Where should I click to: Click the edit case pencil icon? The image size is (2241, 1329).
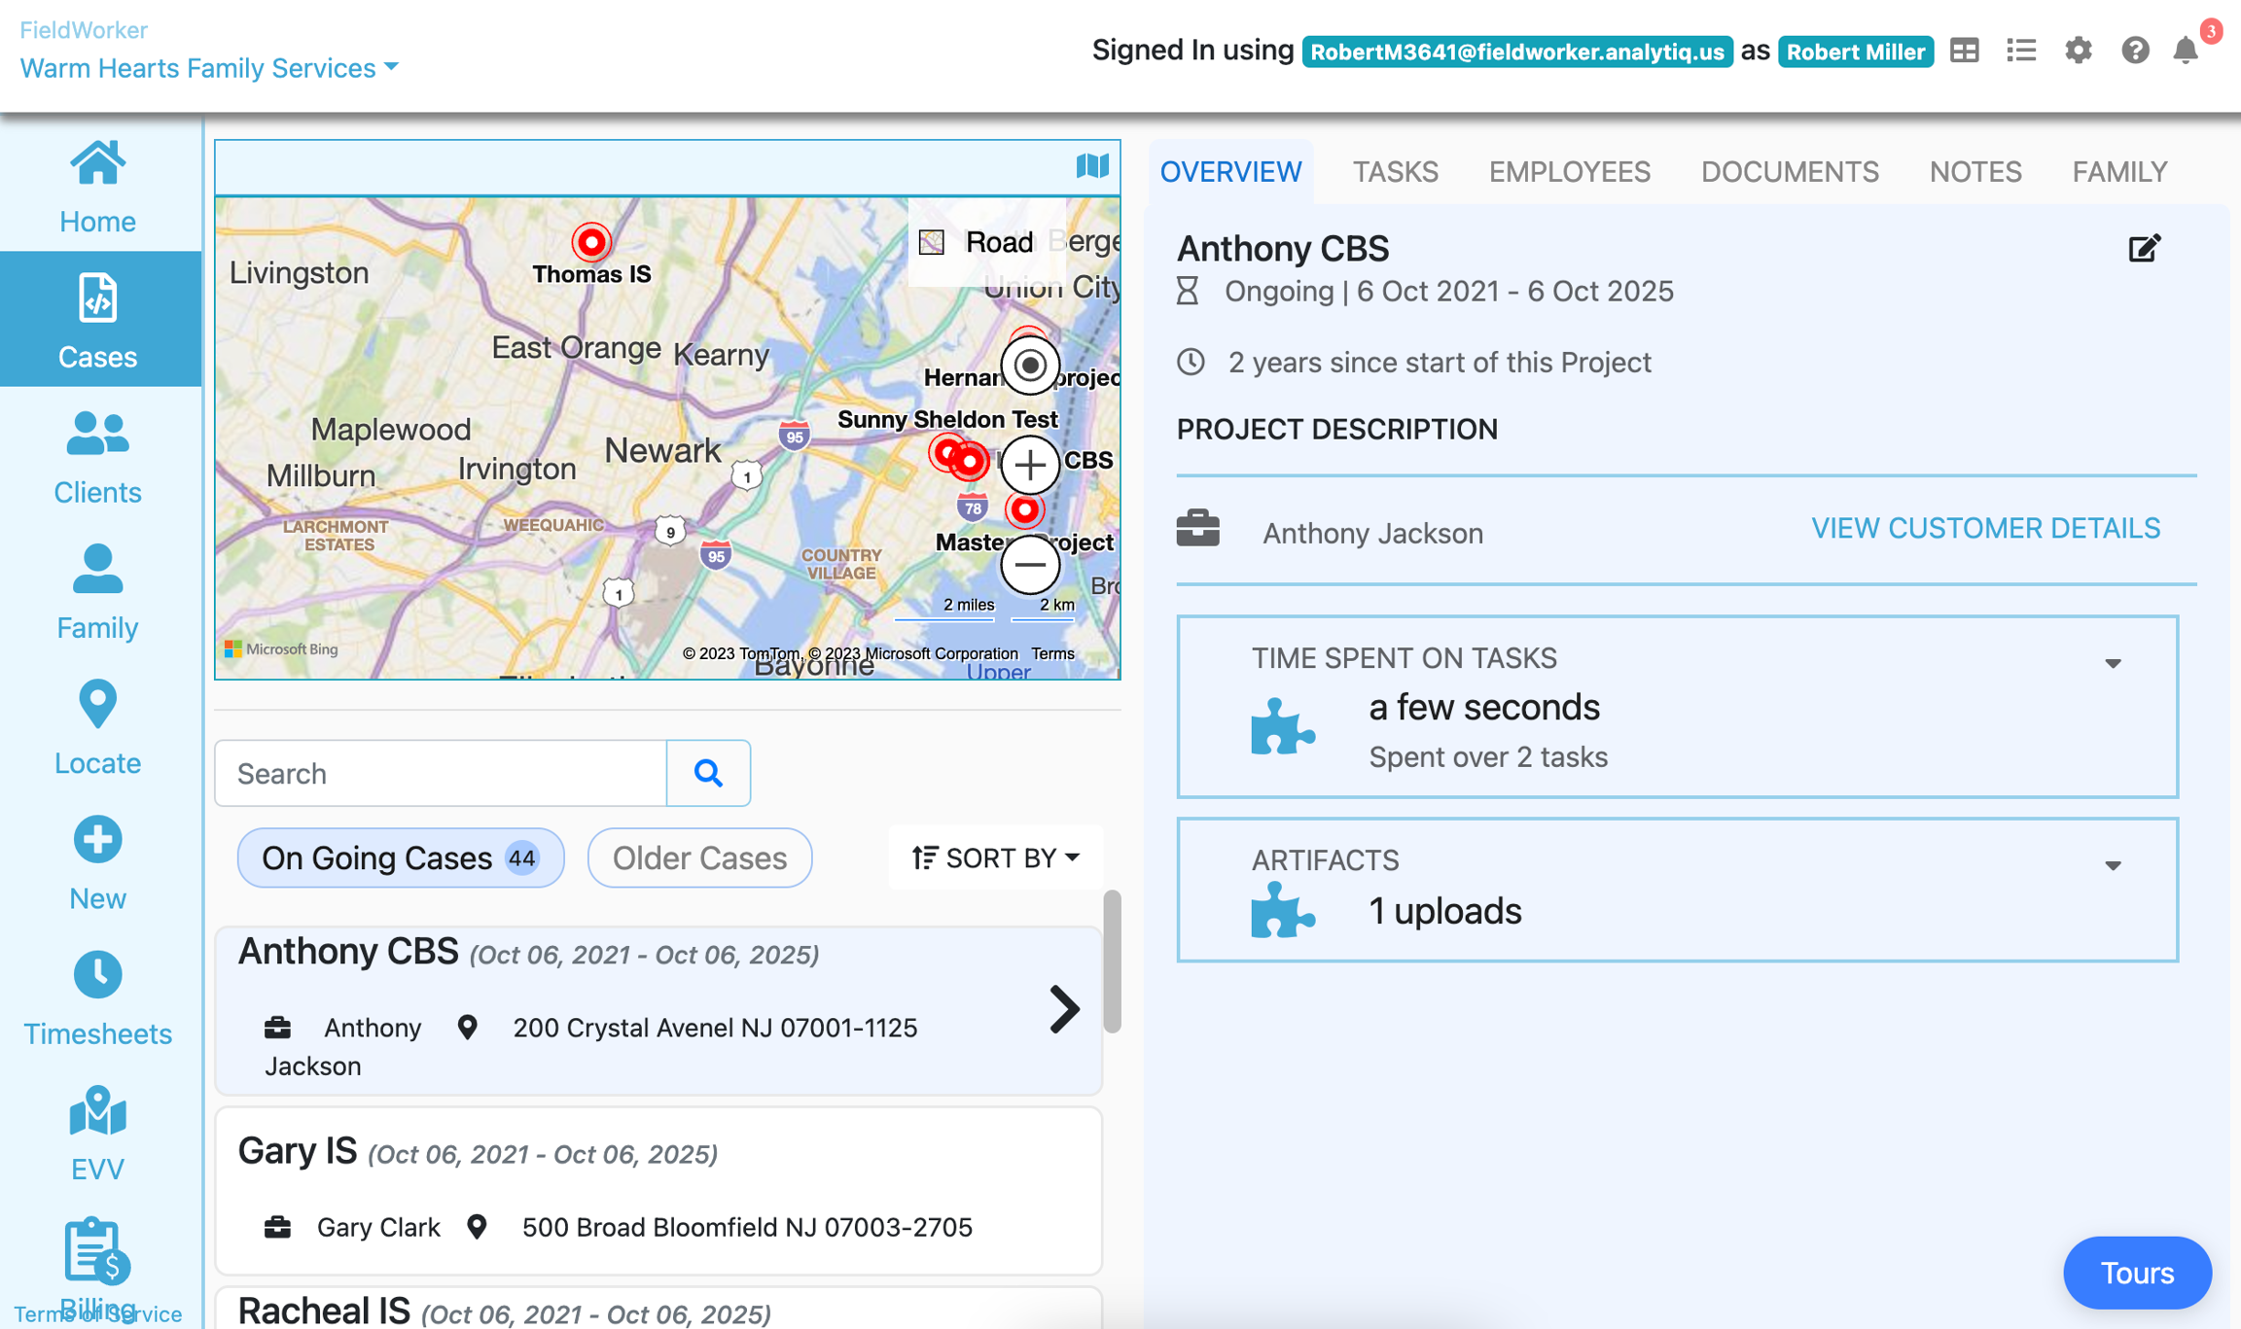click(2144, 249)
